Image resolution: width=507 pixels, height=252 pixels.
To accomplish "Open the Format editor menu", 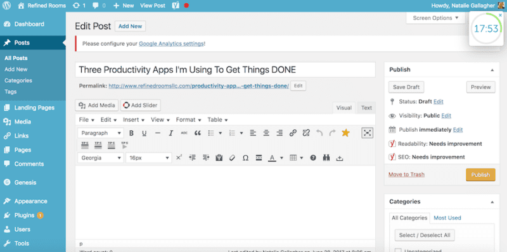I will 188,120.
